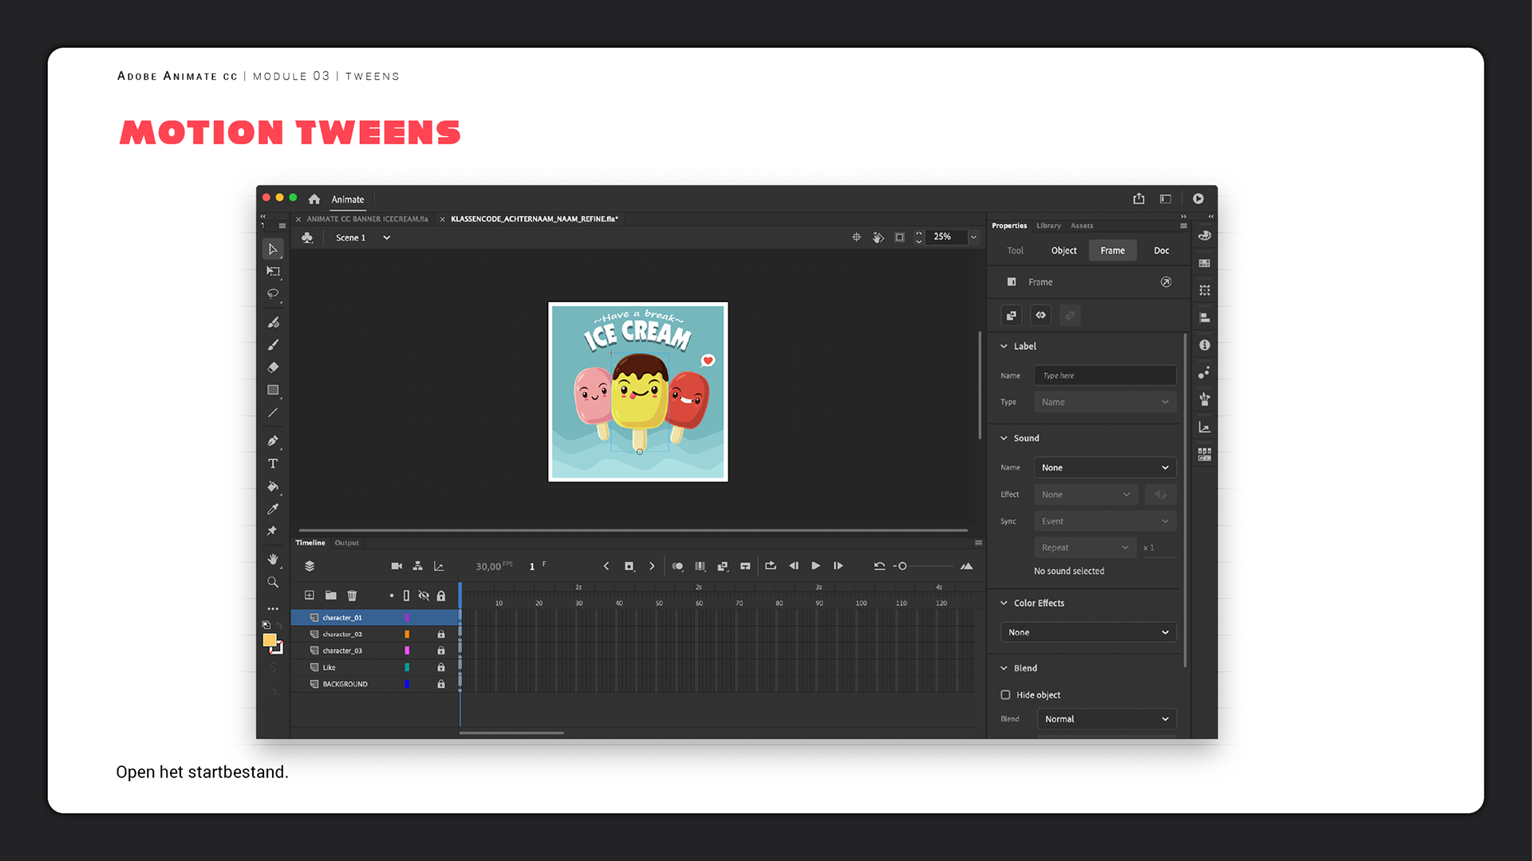Enable the Hide object checkbox
Image resolution: width=1532 pixels, height=861 pixels.
pos(1005,695)
